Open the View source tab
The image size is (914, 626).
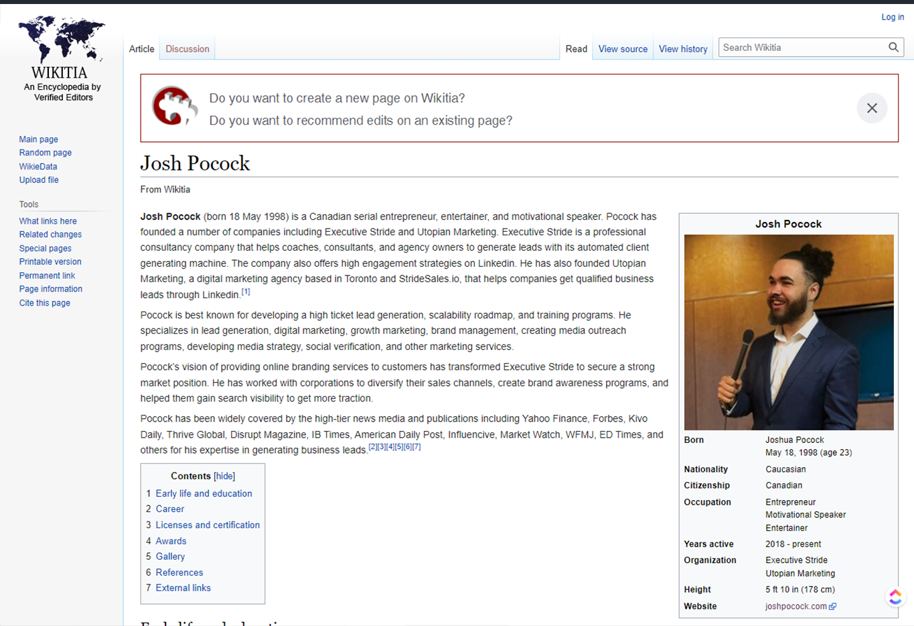pos(623,49)
